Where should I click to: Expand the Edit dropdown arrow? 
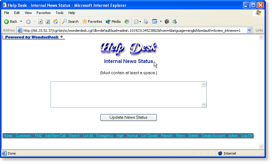161,22
